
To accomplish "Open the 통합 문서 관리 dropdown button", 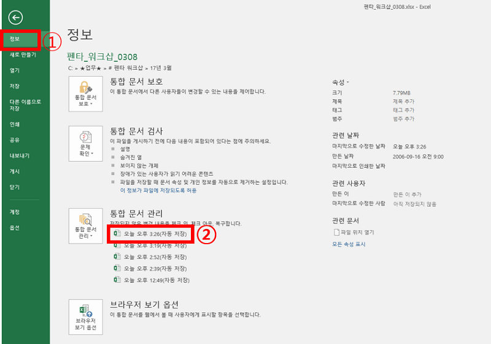I will 85,226.
